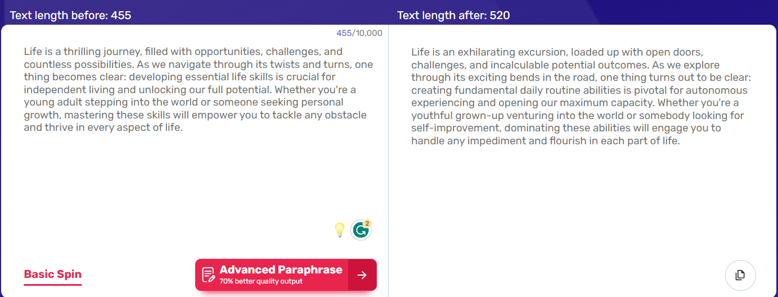The image size is (778, 297).
Task: Click the word "exhilarating" in the output text
Action: pos(484,52)
